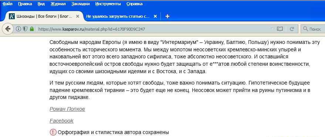
Task: Expand the address bar history dropdown
Action: tap(273, 28)
